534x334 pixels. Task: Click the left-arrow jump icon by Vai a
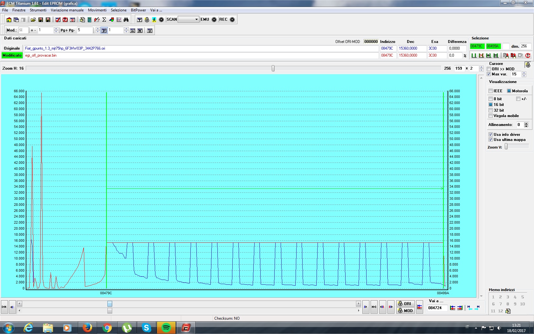click(453, 308)
